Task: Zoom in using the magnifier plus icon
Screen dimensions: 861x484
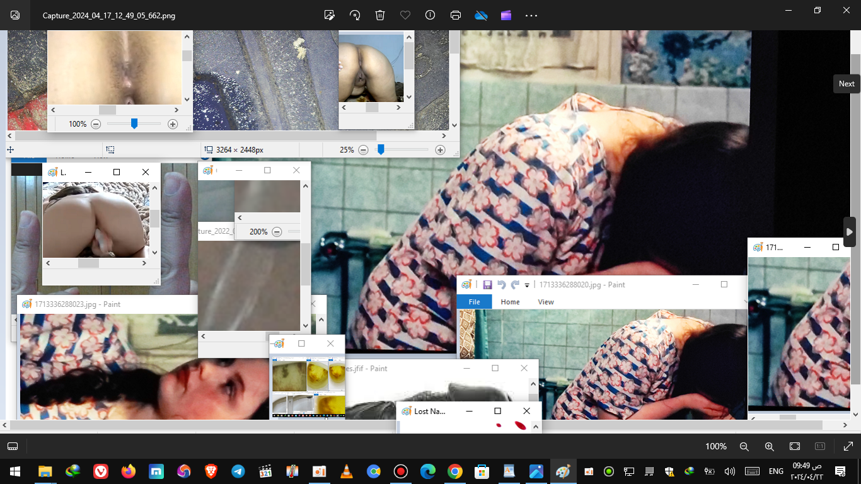Action: click(769, 446)
